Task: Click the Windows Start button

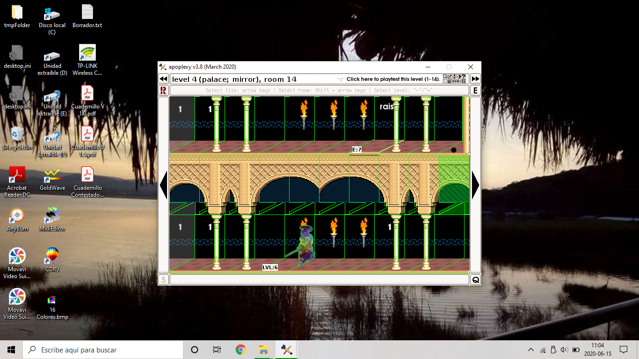Action: (x=11, y=350)
